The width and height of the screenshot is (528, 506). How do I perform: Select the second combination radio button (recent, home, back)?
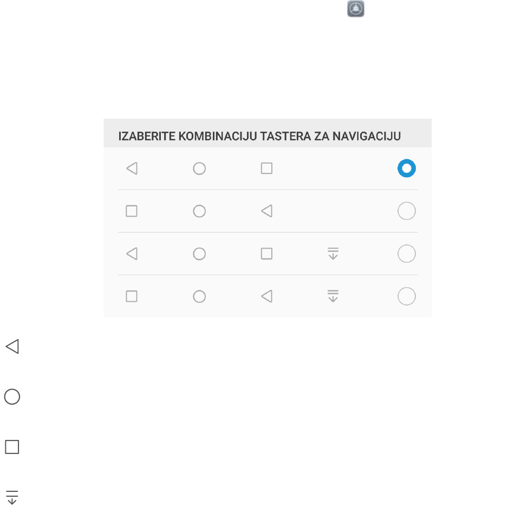coord(406,211)
